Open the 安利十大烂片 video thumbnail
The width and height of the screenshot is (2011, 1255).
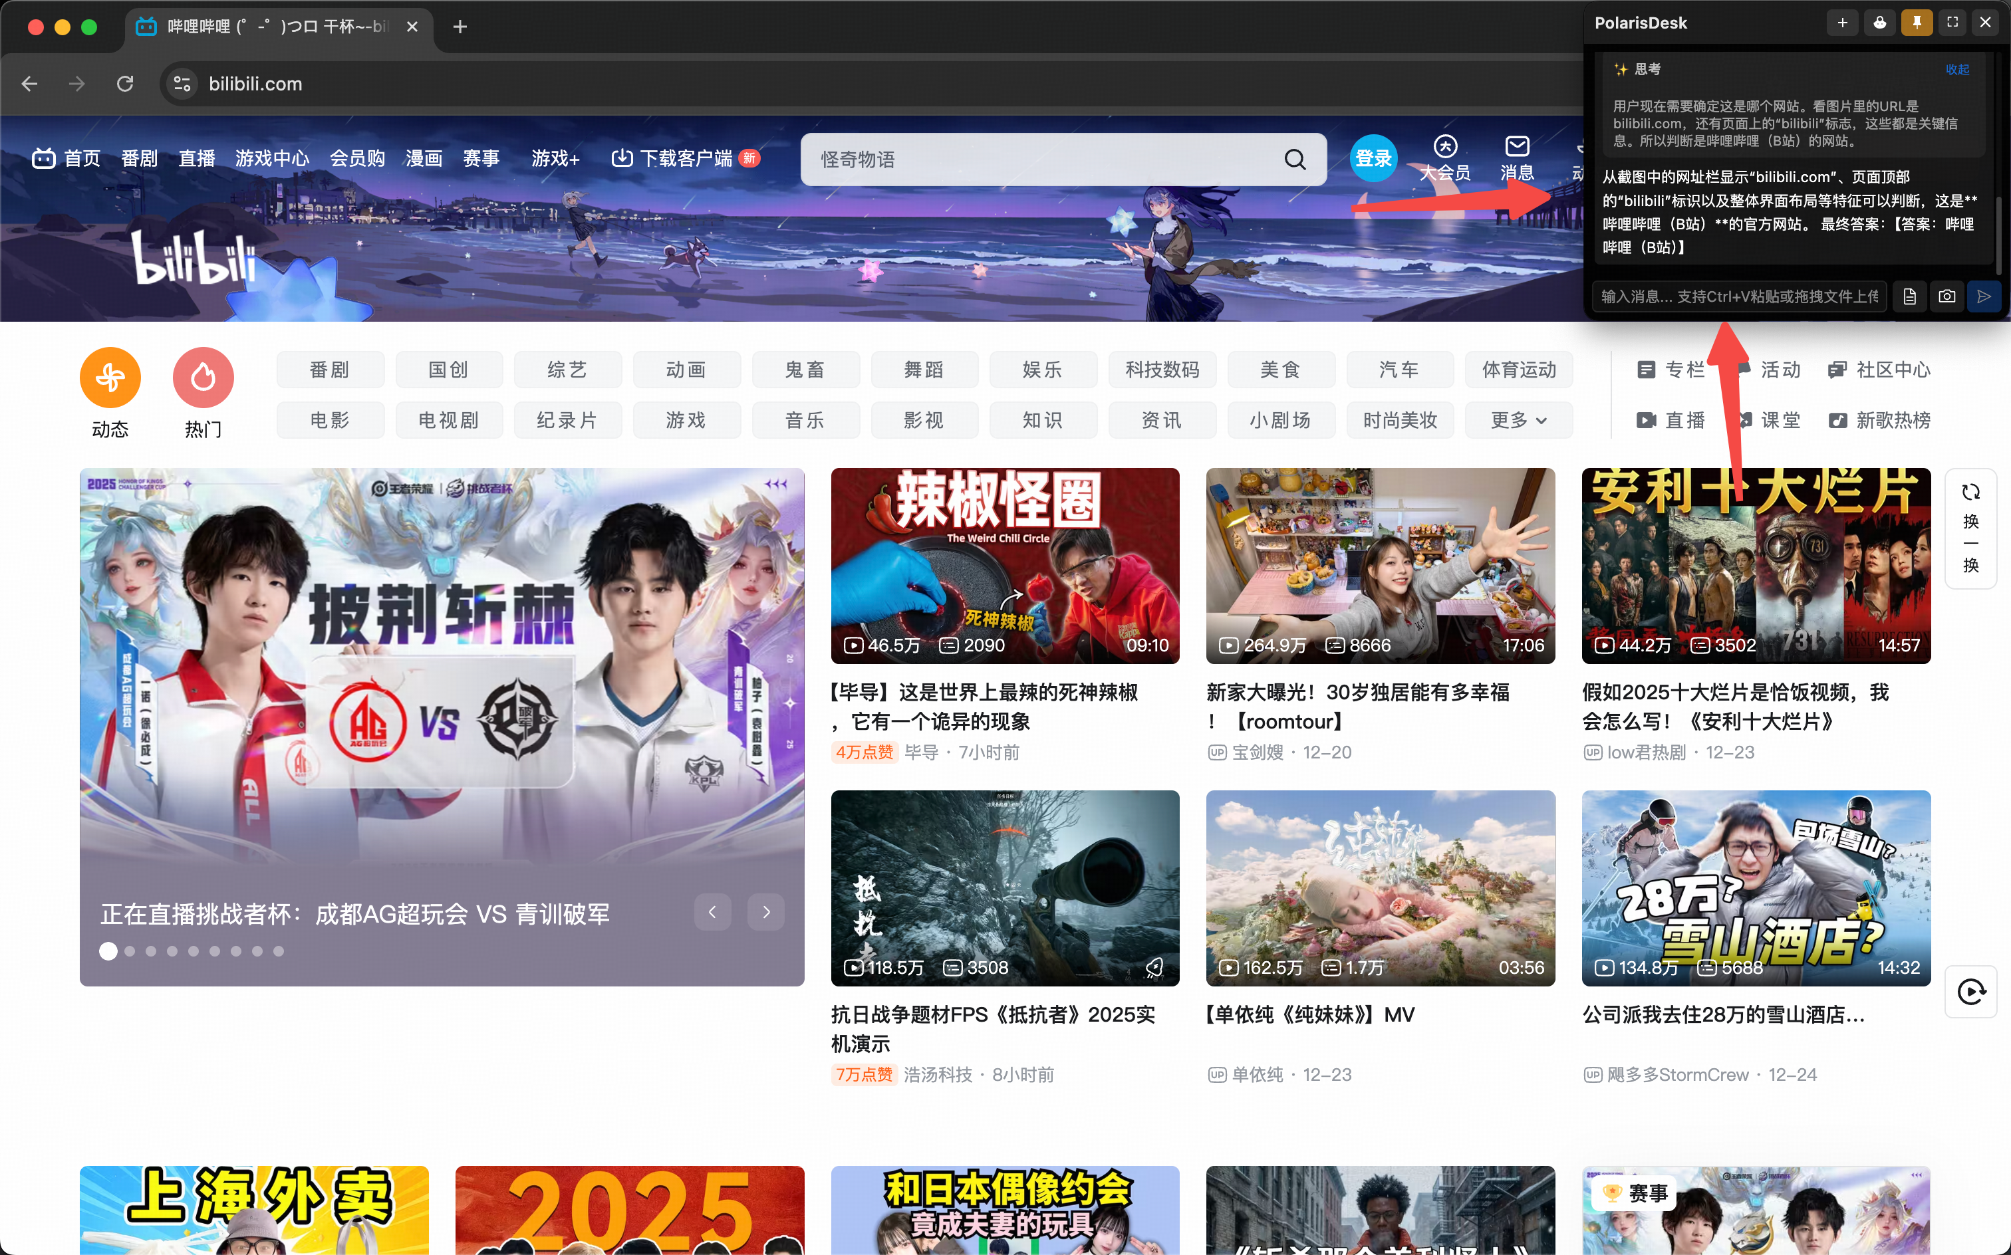[1756, 565]
